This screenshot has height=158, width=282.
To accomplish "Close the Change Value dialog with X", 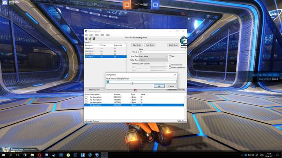I will coord(175,75).
